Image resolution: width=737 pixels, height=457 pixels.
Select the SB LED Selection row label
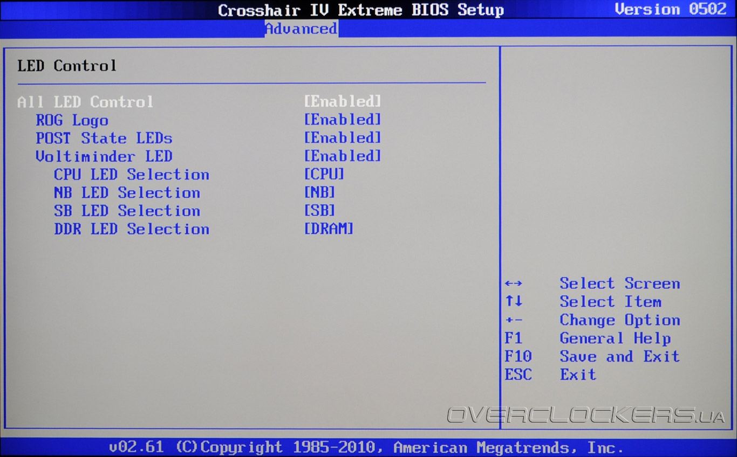click(x=127, y=211)
